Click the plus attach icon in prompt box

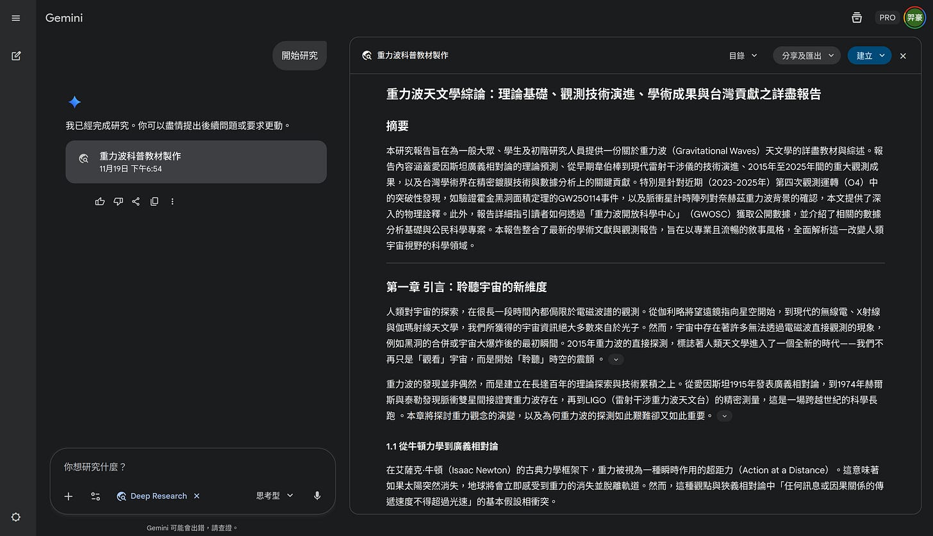point(69,496)
